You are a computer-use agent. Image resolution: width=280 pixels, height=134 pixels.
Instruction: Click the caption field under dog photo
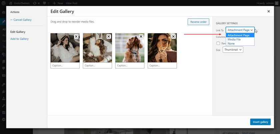(130, 65)
